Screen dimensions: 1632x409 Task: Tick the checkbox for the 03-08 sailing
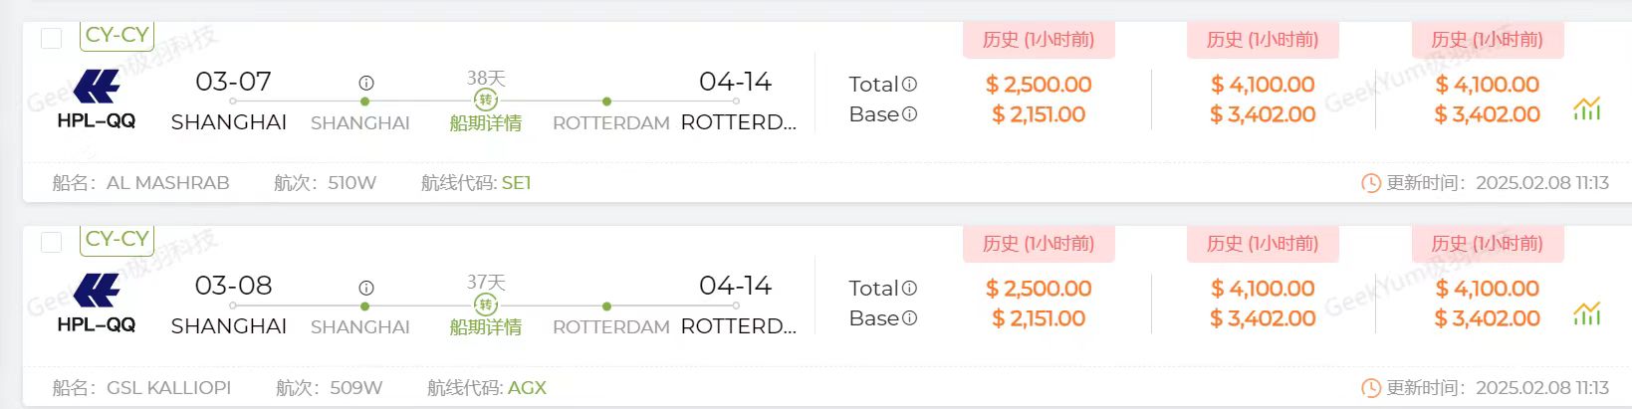click(x=51, y=242)
